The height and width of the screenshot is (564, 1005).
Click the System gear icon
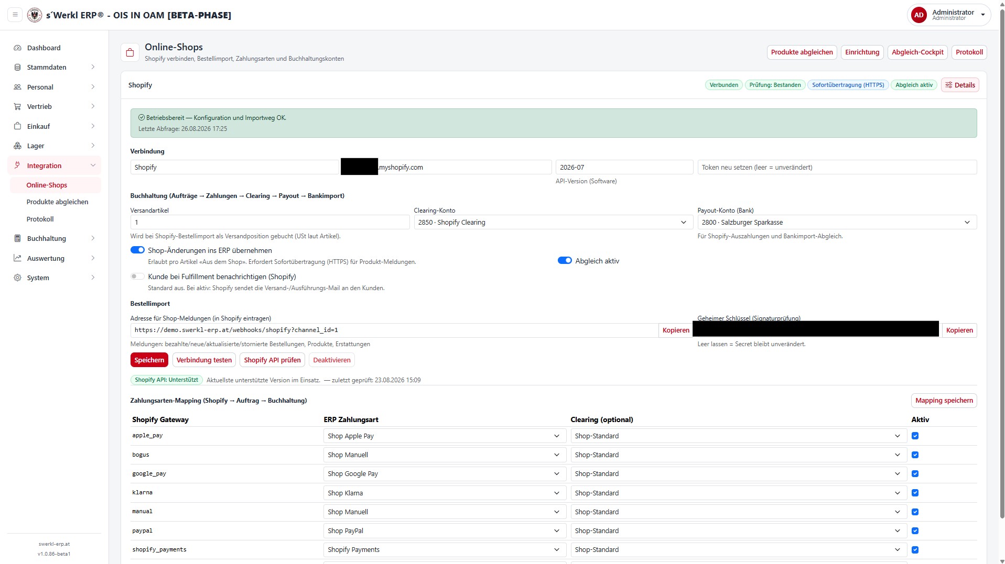pyautogui.click(x=17, y=278)
